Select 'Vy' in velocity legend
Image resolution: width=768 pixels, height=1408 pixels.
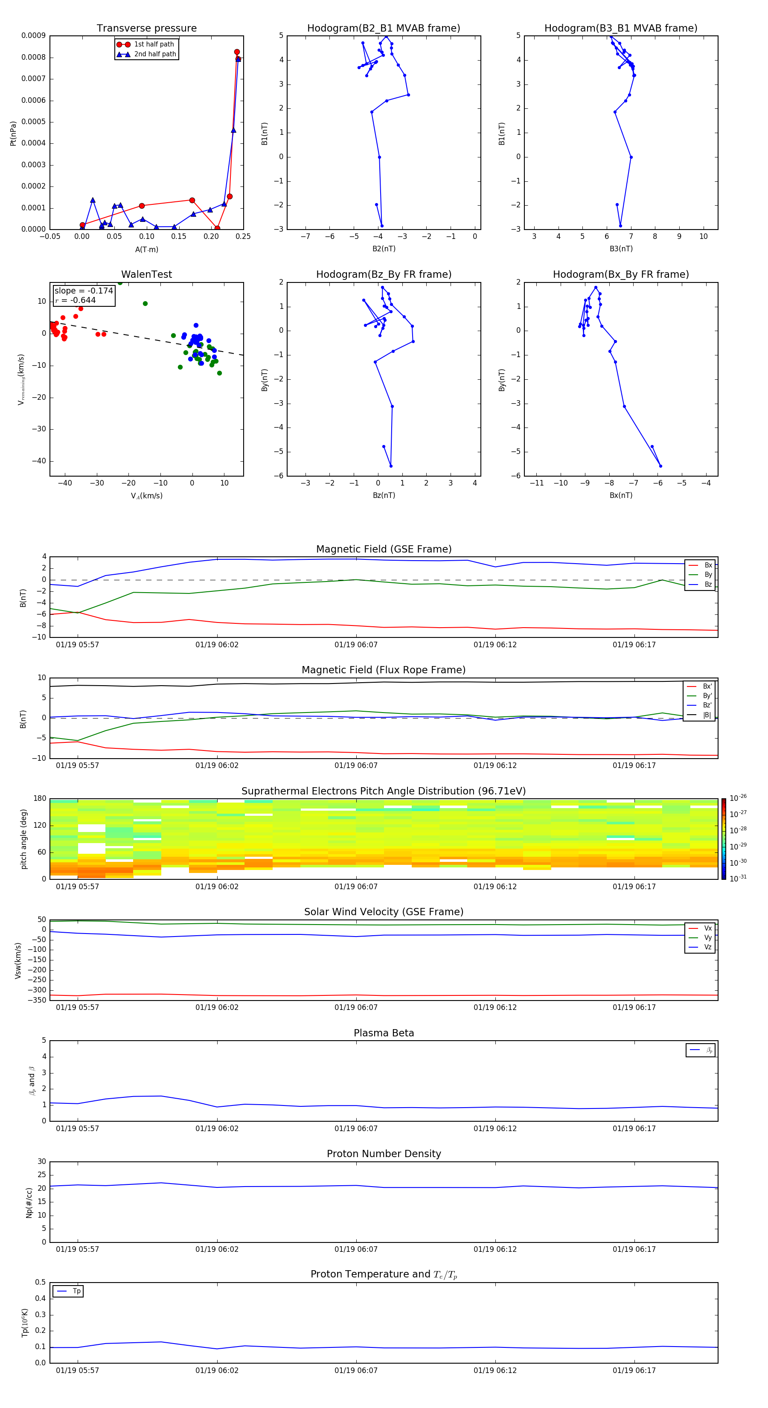[x=700, y=938]
